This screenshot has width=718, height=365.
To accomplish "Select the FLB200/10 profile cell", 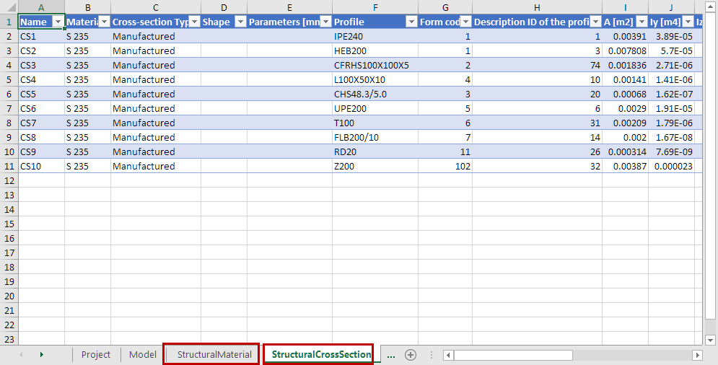I will pos(375,137).
